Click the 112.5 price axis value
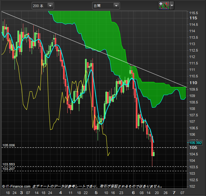 pos(193,50)
